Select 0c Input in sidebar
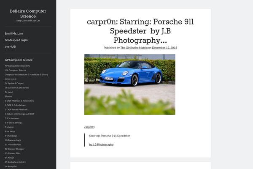 coord(8,92)
